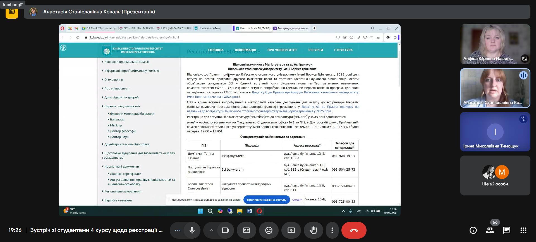Open emoji reactions panel
536x242 pixels.
tap(269, 230)
